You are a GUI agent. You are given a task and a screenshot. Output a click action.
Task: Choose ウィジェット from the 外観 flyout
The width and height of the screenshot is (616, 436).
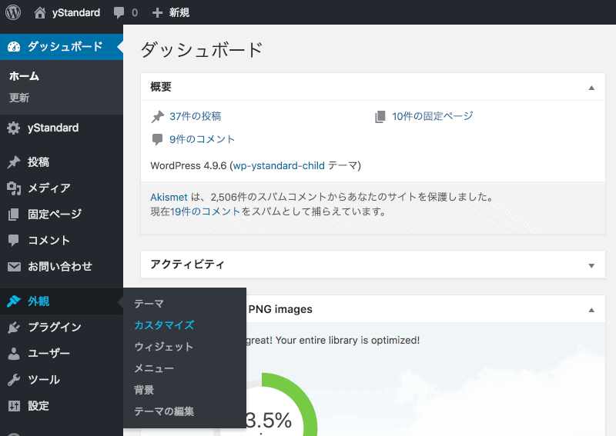pos(164,347)
